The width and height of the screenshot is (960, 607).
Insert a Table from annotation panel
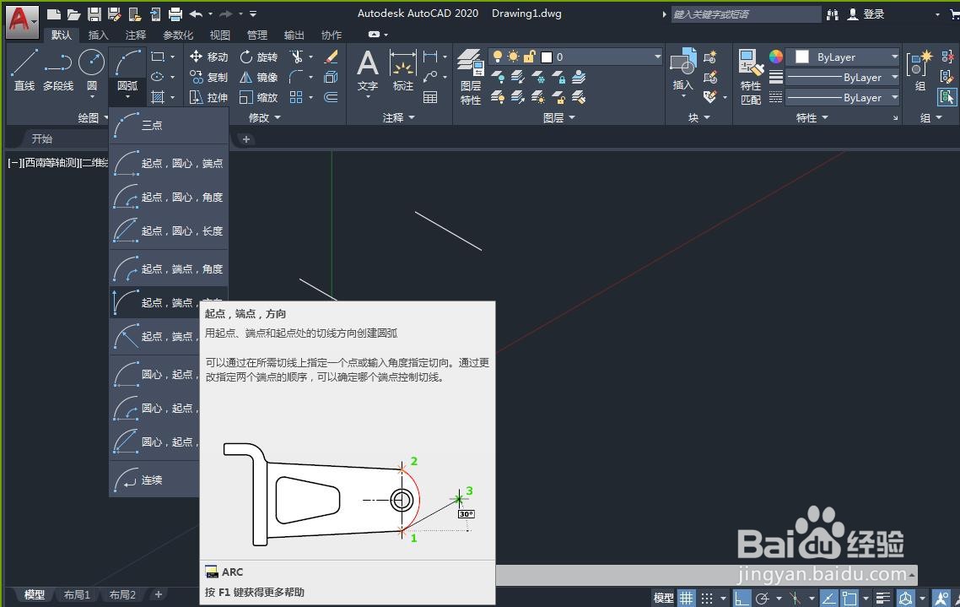pyautogui.click(x=430, y=97)
